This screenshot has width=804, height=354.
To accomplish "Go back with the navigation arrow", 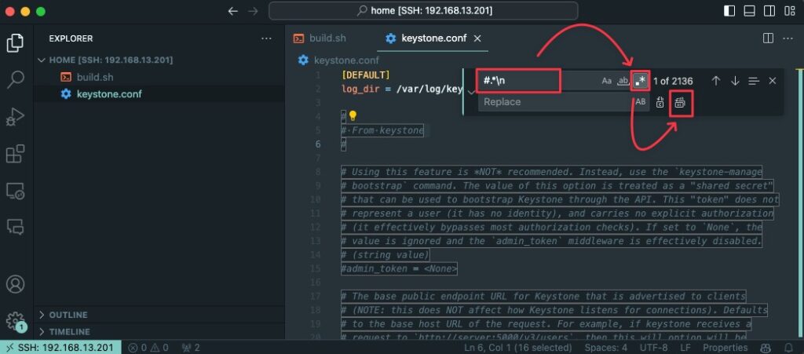I will pyautogui.click(x=232, y=11).
